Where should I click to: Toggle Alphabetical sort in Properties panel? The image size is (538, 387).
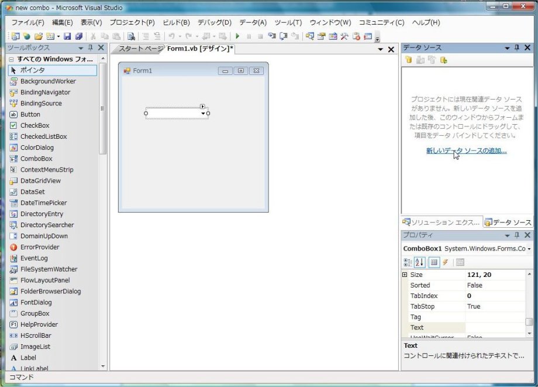point(419,262)
